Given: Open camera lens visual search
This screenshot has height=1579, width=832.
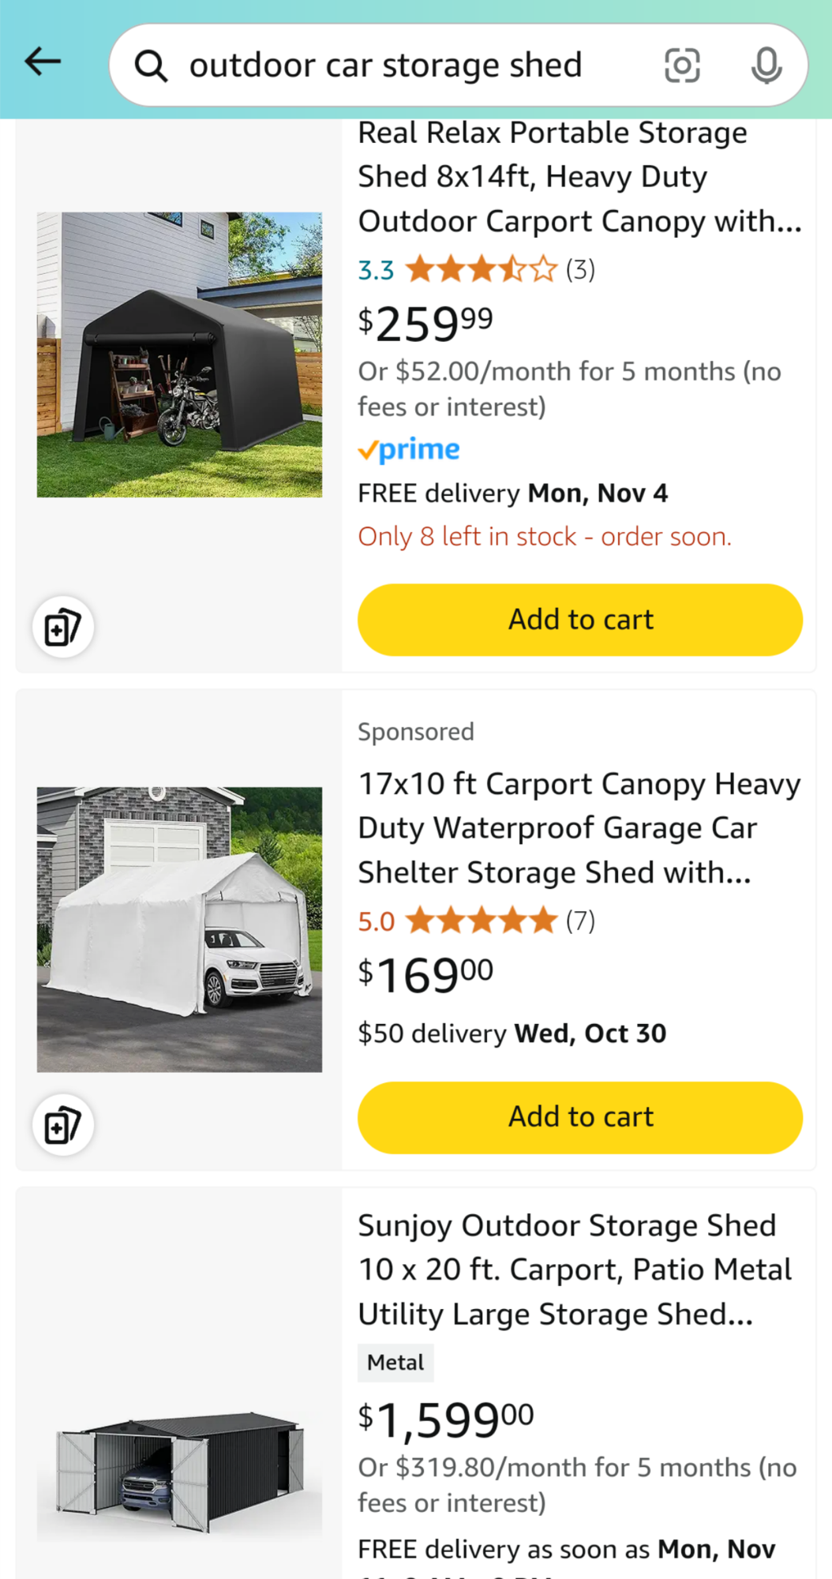Looking at the screenshot, I should click(x=682, y=66).
